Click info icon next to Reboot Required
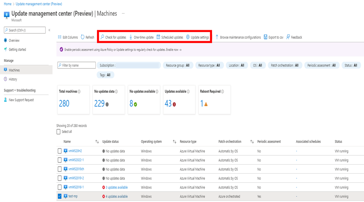364x202 pixels. coord(223,92)
